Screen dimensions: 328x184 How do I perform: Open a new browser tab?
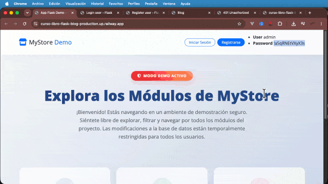point(310,13)
